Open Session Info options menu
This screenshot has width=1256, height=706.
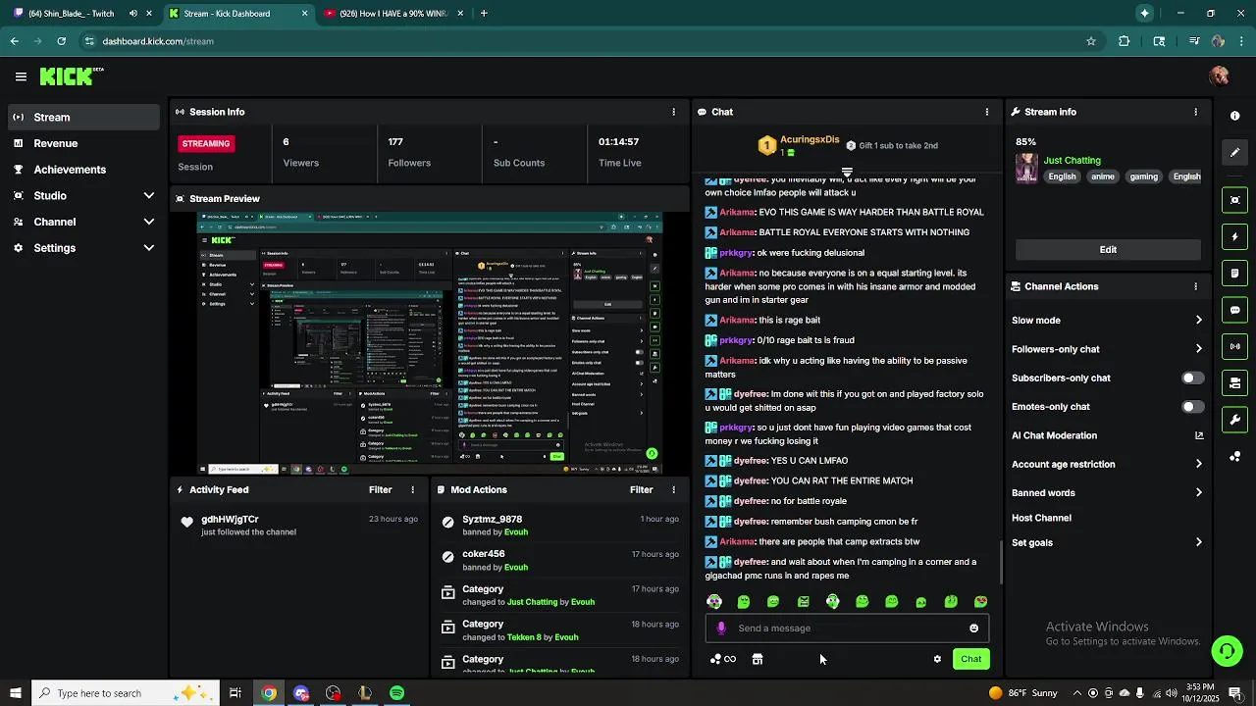pyautogui.click(x=673, y=112)
